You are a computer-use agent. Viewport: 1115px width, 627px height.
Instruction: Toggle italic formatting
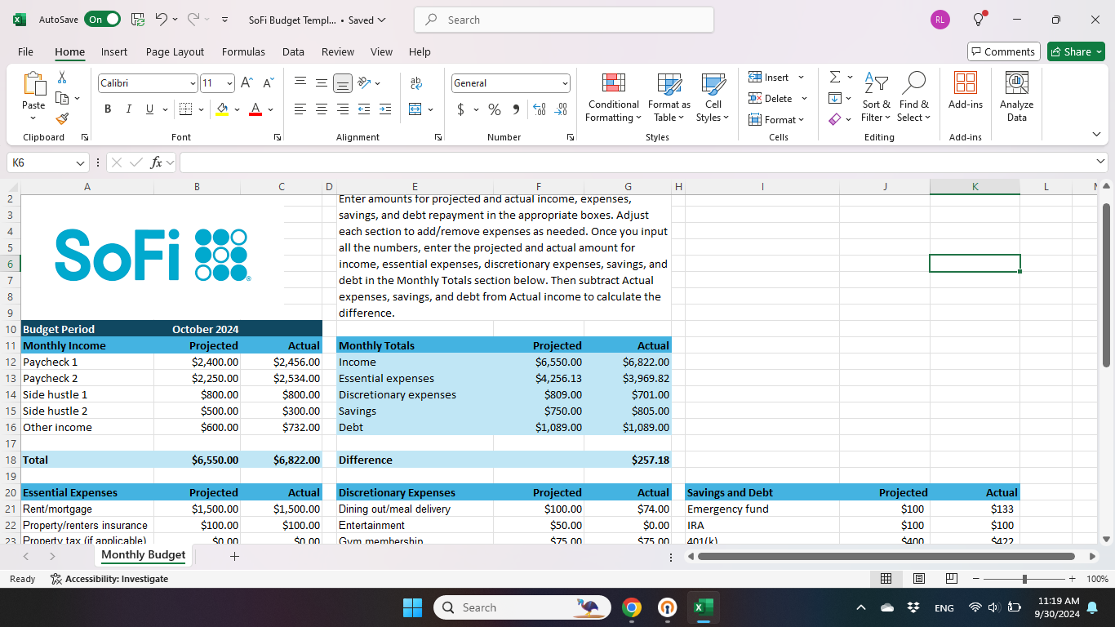point(128,109)
